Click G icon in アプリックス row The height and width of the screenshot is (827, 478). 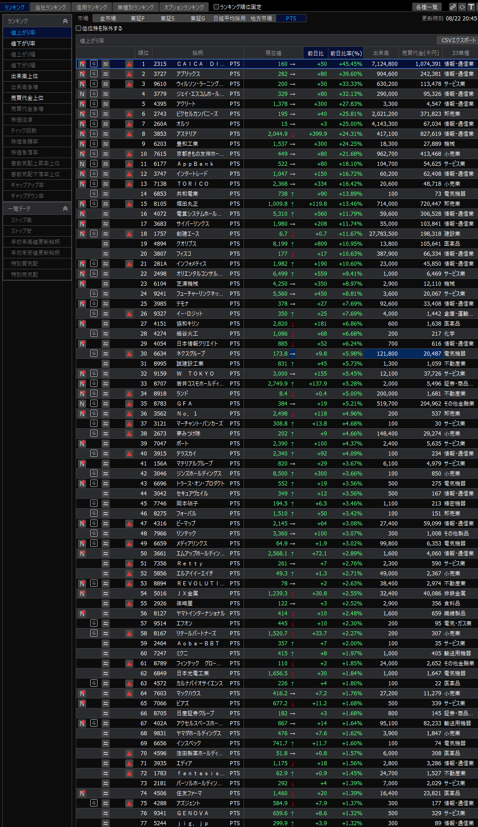[94, 74]
